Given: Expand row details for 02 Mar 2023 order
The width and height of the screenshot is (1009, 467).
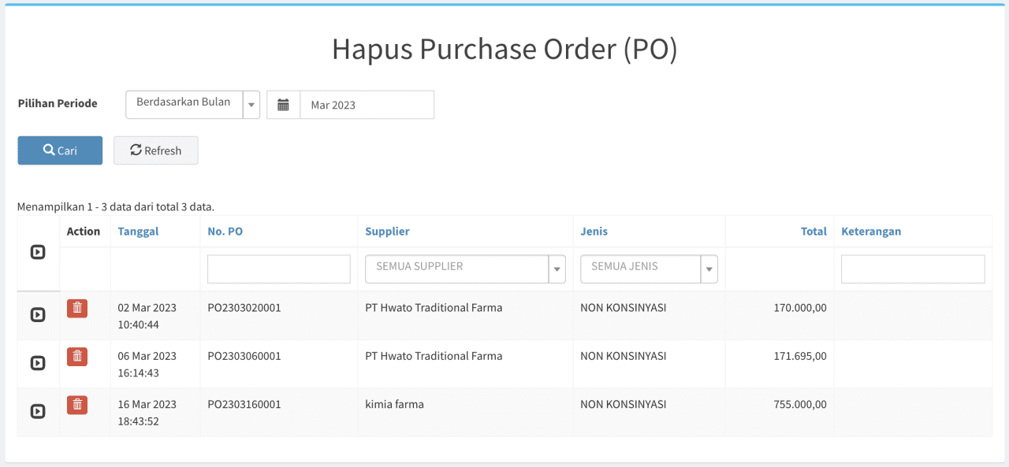Looking at the screenshot, I should point(37,315).
